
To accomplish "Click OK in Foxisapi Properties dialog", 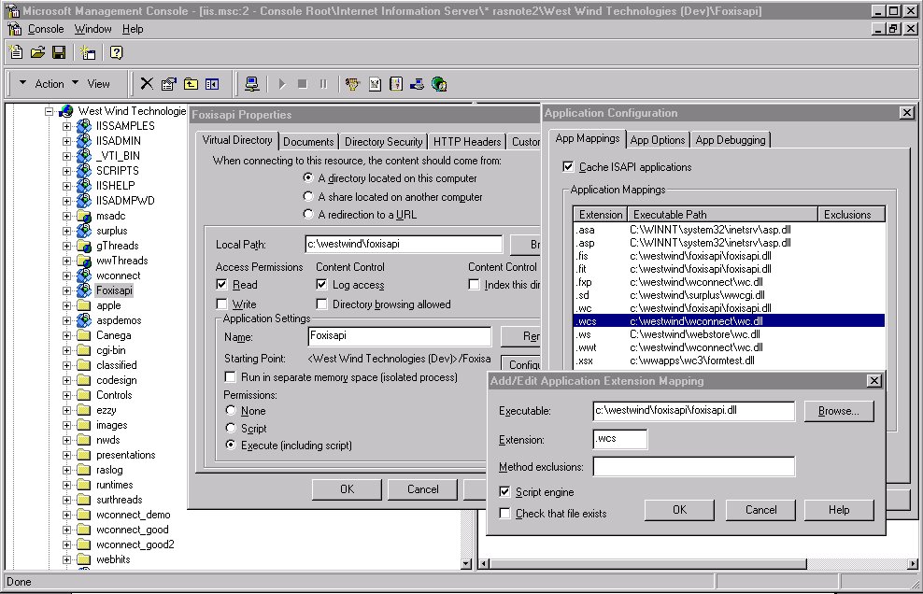I will point(347,489).
